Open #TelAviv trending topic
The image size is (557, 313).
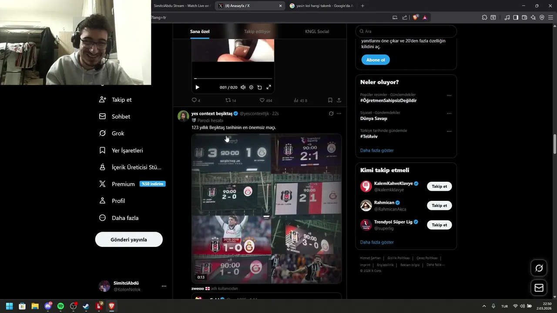point(369,137)
